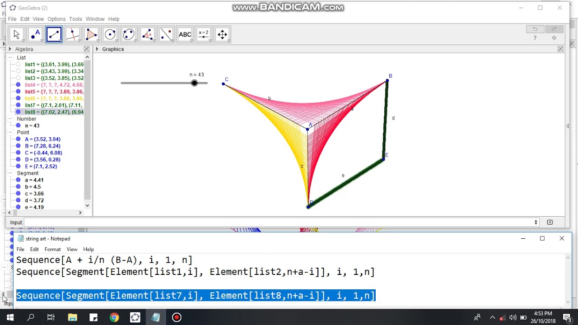578x325 pixels.
Task: Toggle visibility of point A
Action: (18, 139)
